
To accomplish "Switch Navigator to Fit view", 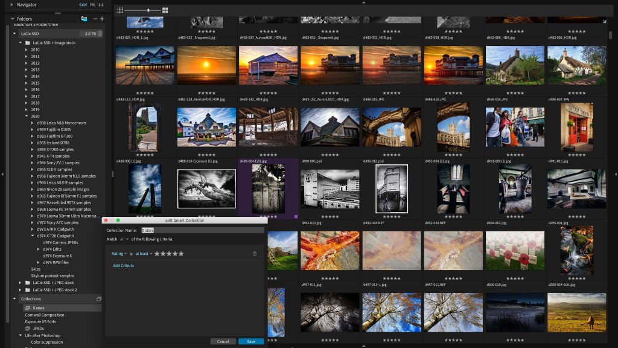I will [91, 4].
